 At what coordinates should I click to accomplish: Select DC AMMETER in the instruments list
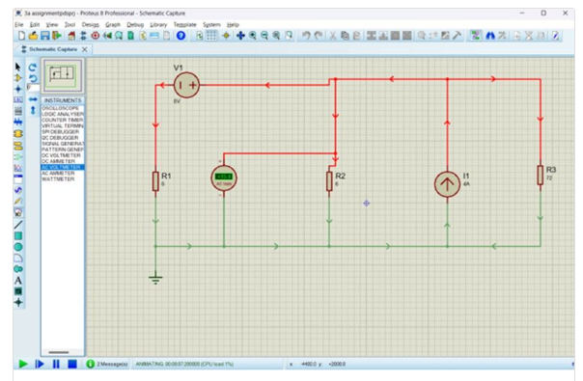63,161
